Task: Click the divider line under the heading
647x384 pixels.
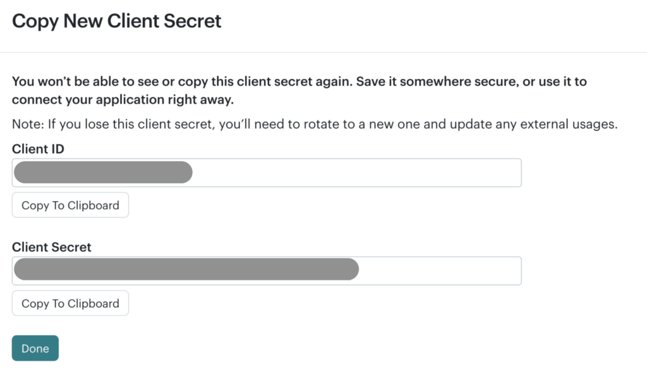Action: [x=323, y=53]
